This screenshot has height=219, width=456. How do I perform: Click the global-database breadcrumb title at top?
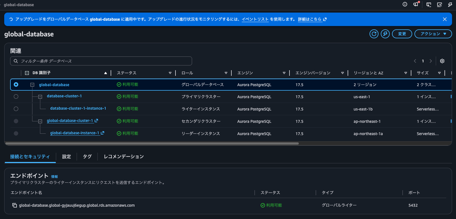(19, 5)
